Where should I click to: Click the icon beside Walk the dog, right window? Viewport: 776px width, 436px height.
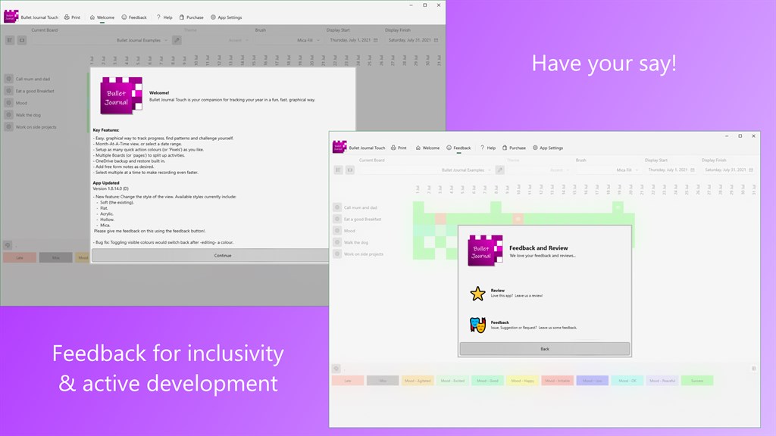point(337,242)
